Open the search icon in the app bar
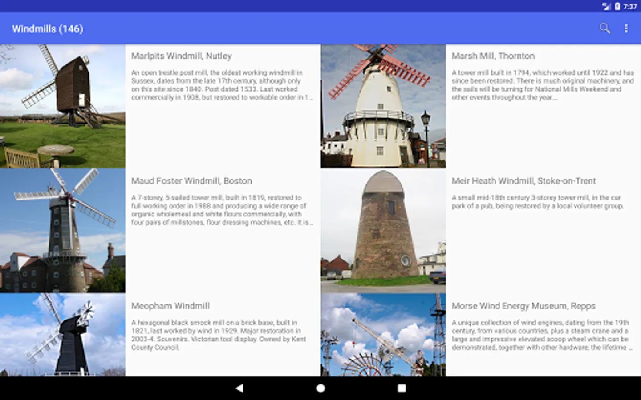Image resolution: width=641 pixels, height=400 pixels. point(604,28)
